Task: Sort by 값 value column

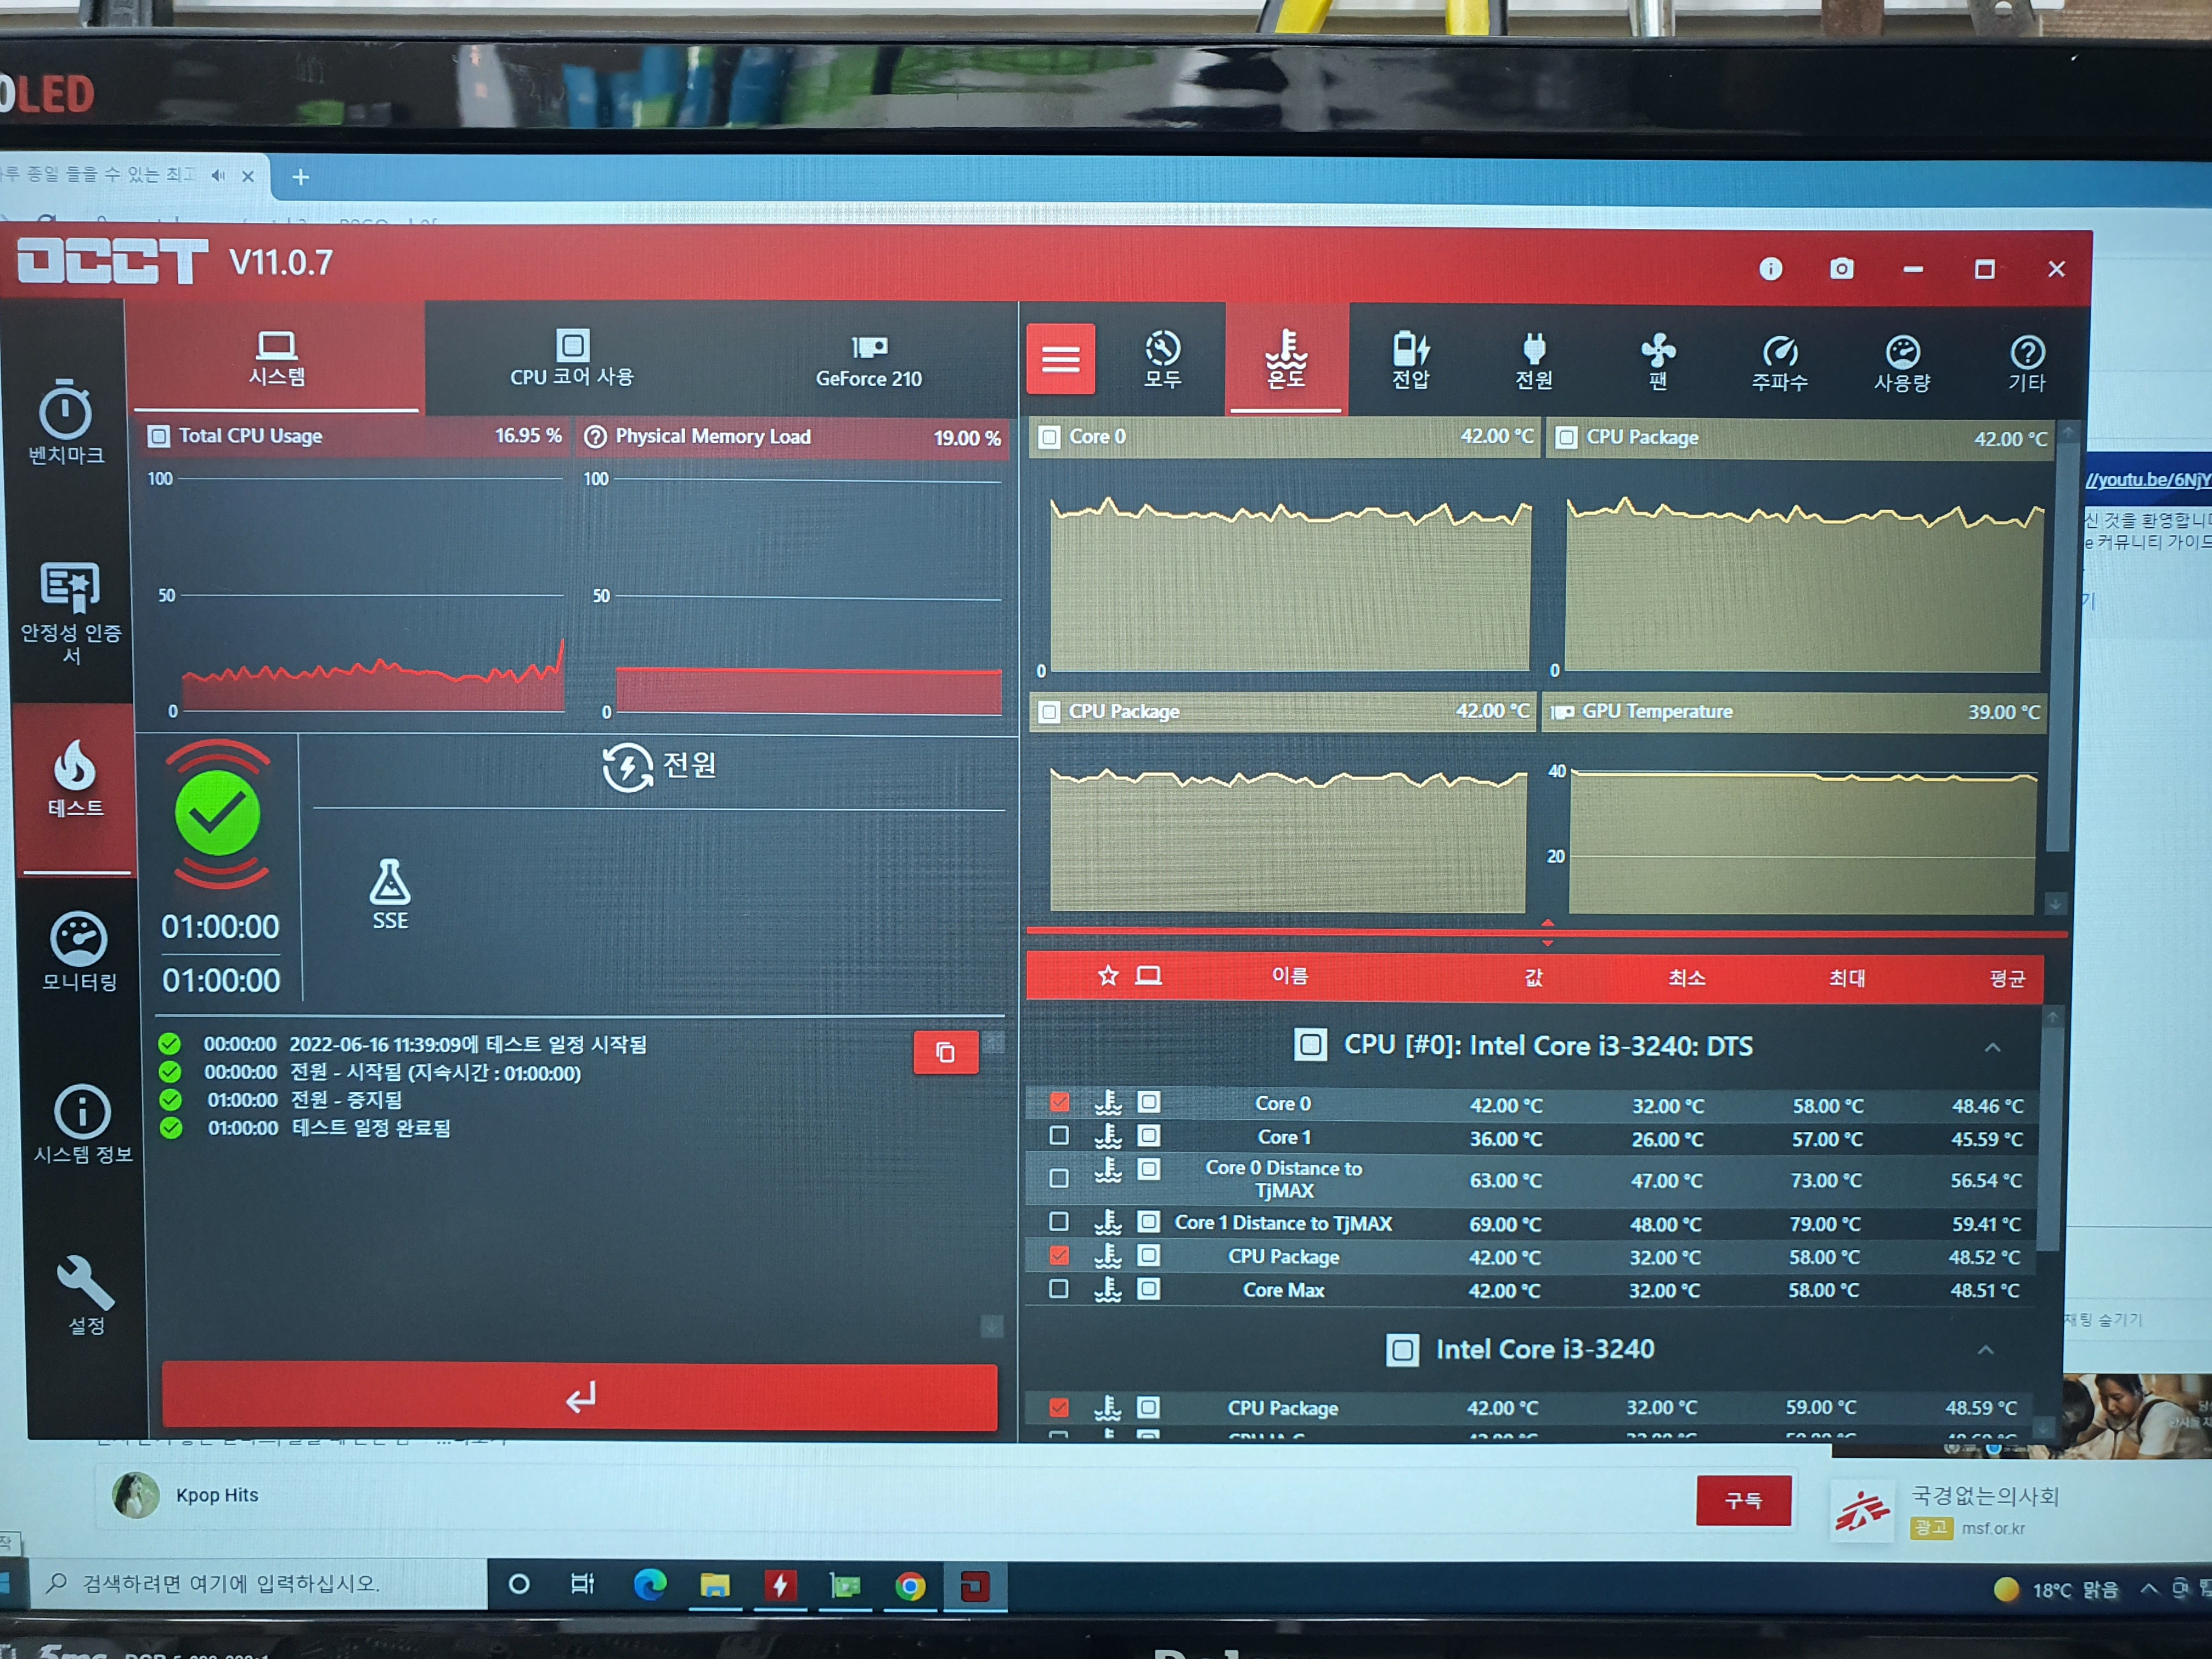Action: (x=1533, y=977)
